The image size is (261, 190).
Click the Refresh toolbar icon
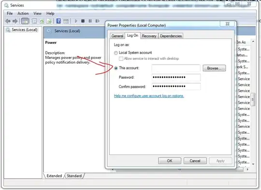(42, 21)
